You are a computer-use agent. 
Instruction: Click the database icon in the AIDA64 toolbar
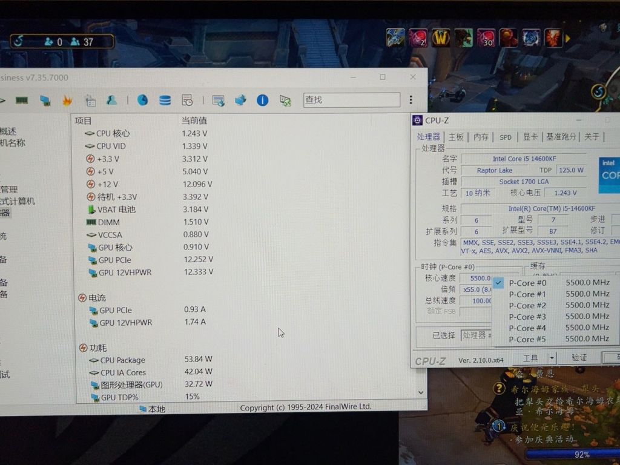tap(165, 100)
